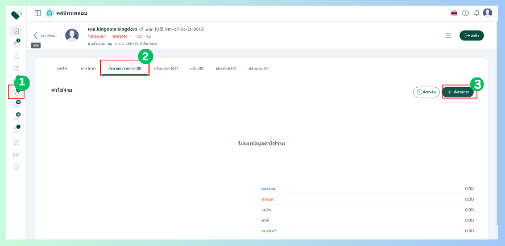Click the clinic house icon beside คลินิกทดสอบ
Image resolution: width=505 pixels, height=246 pixels.
coord(49,13)
